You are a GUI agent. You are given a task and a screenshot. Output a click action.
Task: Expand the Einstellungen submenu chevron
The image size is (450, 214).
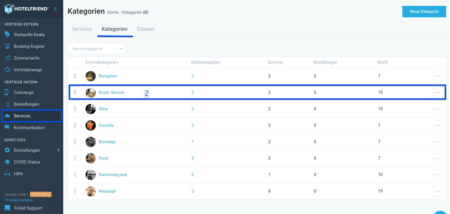click(x=58, y=150)
